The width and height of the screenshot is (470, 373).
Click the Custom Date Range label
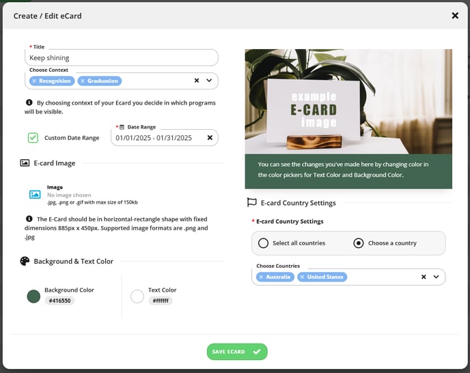click(x=72, y=138)
